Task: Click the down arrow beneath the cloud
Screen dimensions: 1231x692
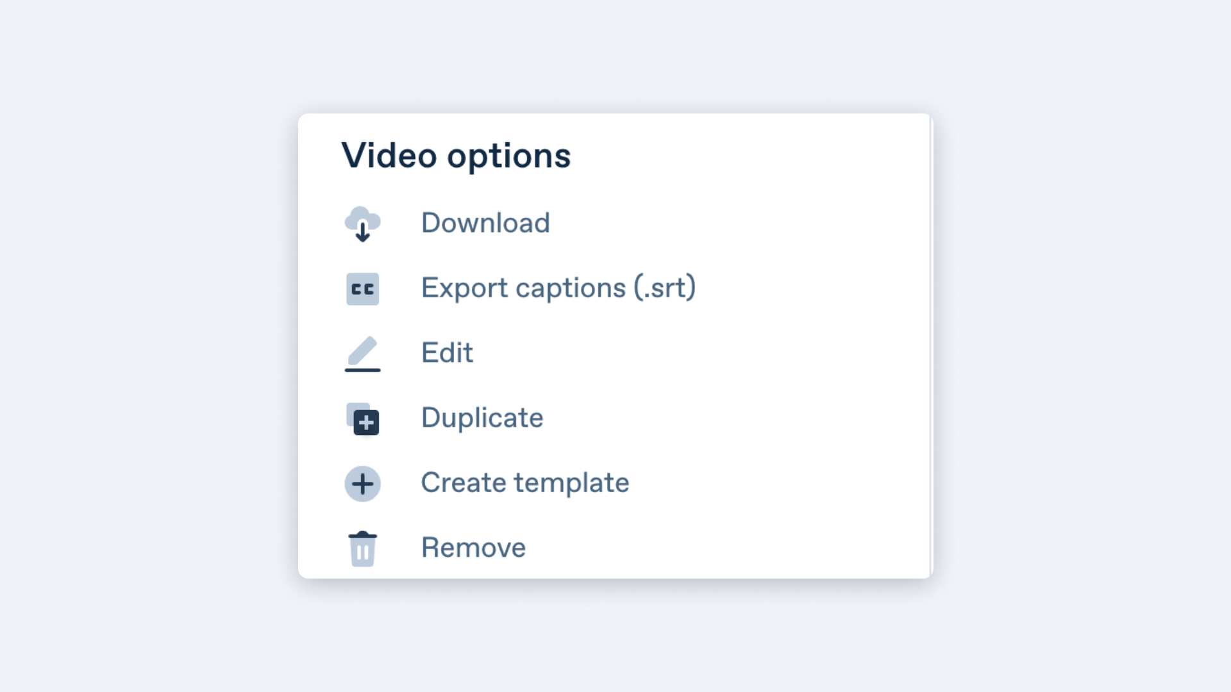Action: tap(362, 232)
